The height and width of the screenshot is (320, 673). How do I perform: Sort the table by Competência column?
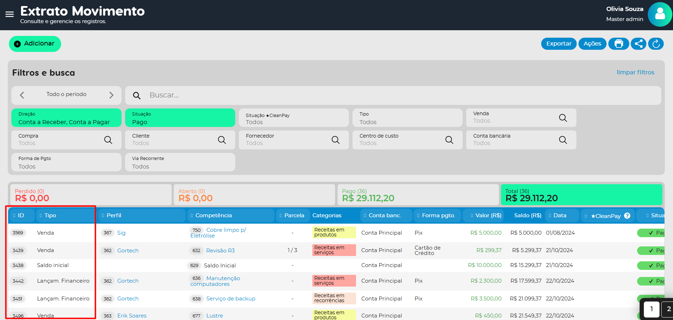pyautogui.click(x=213, y=215)
